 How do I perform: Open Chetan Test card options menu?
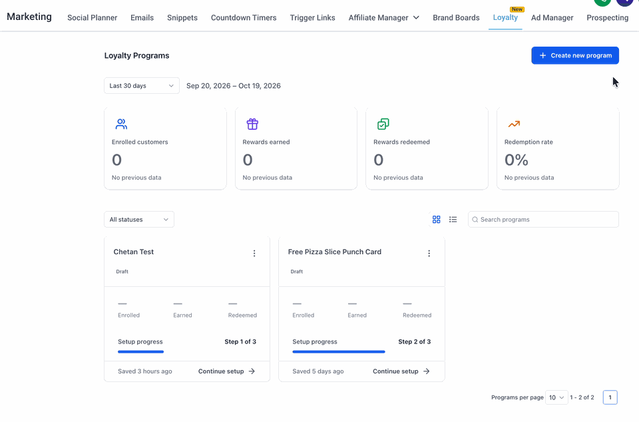pos(254,254)
